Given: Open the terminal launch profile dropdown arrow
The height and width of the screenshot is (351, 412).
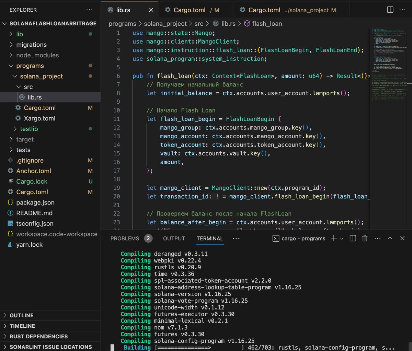Looking at the screenshot, I should click(x=342, y=238).
